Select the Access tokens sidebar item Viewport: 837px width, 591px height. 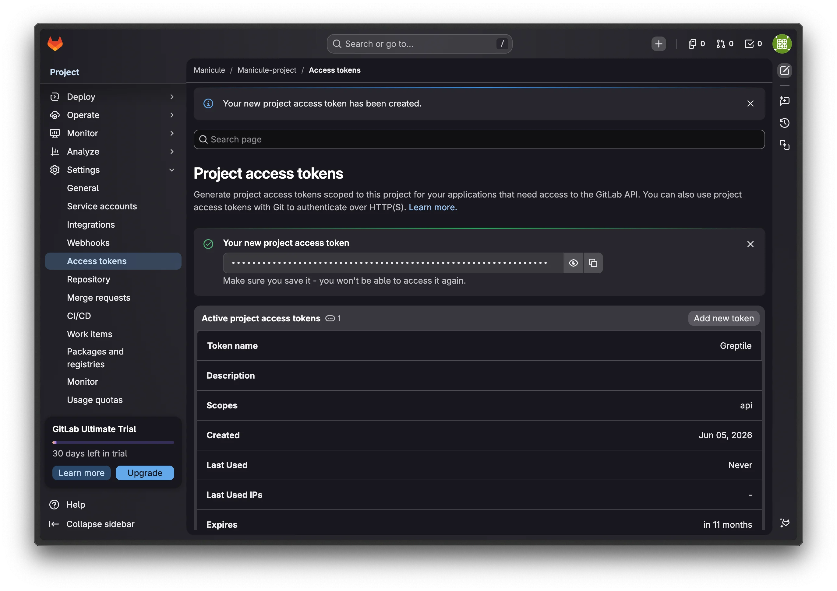point(113,261)
